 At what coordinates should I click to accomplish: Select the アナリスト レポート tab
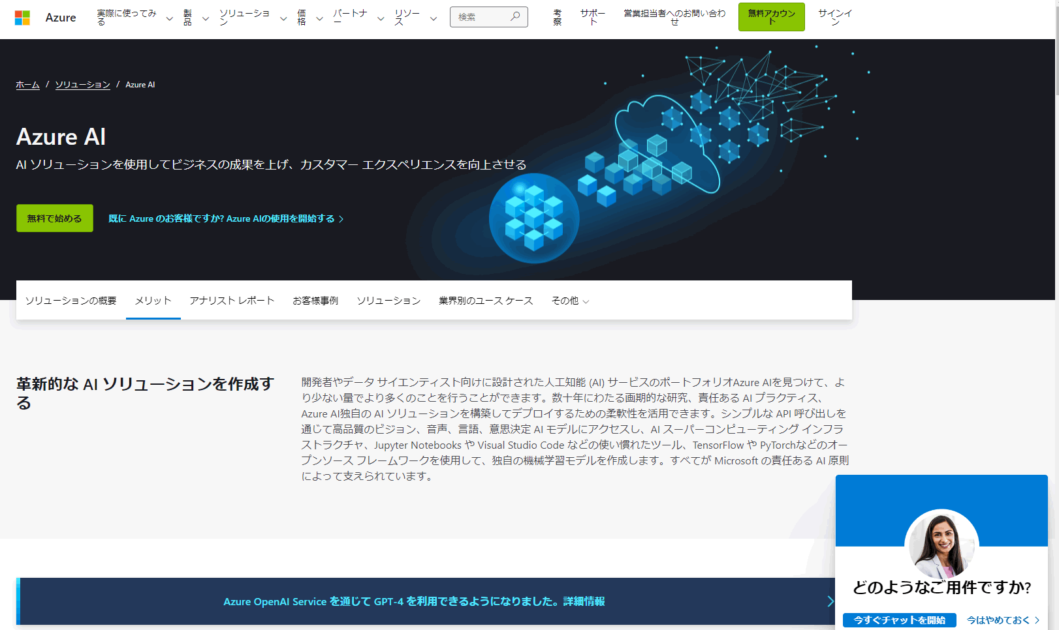click(x=232, y=301)
